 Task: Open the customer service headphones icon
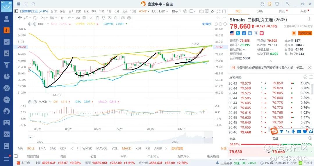pyautogui.click(x=263, y=4)
